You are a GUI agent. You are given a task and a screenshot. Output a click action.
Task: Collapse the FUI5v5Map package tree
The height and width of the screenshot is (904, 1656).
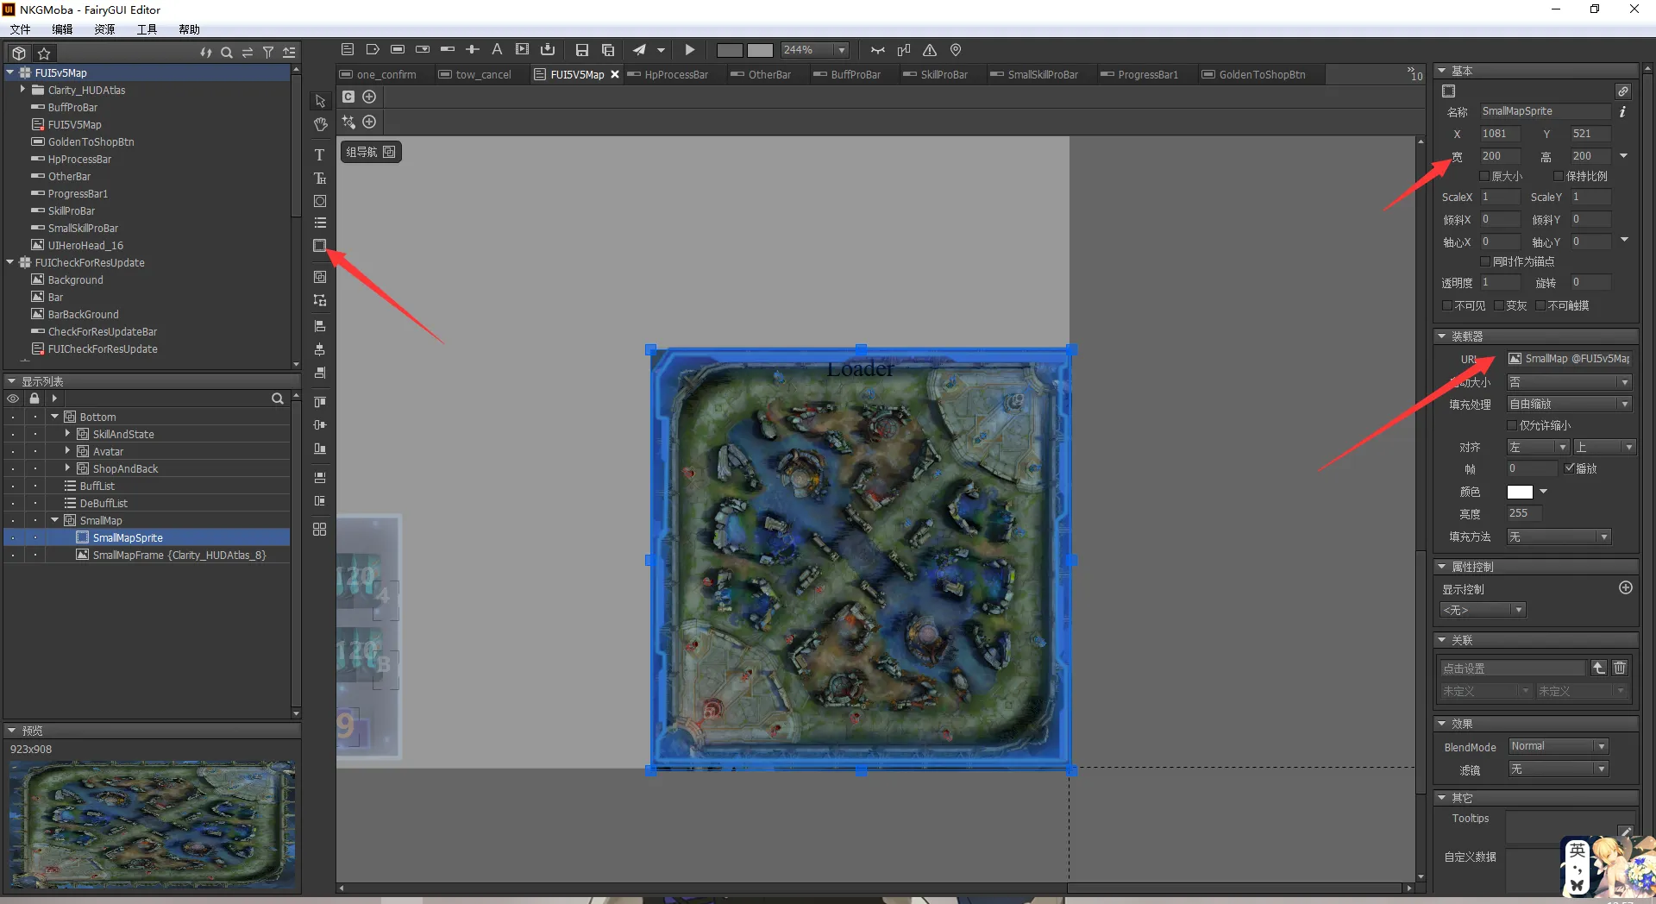point(10,72)
